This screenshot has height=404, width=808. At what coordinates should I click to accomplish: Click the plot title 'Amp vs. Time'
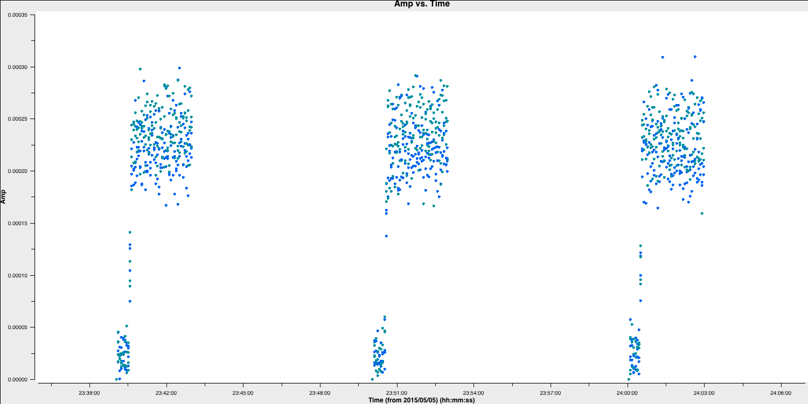[x=422, y=4]
